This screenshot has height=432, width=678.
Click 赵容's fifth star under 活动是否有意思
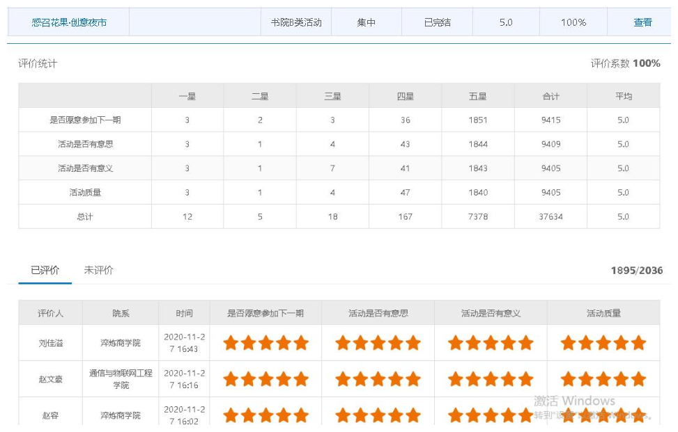(413, 415)
